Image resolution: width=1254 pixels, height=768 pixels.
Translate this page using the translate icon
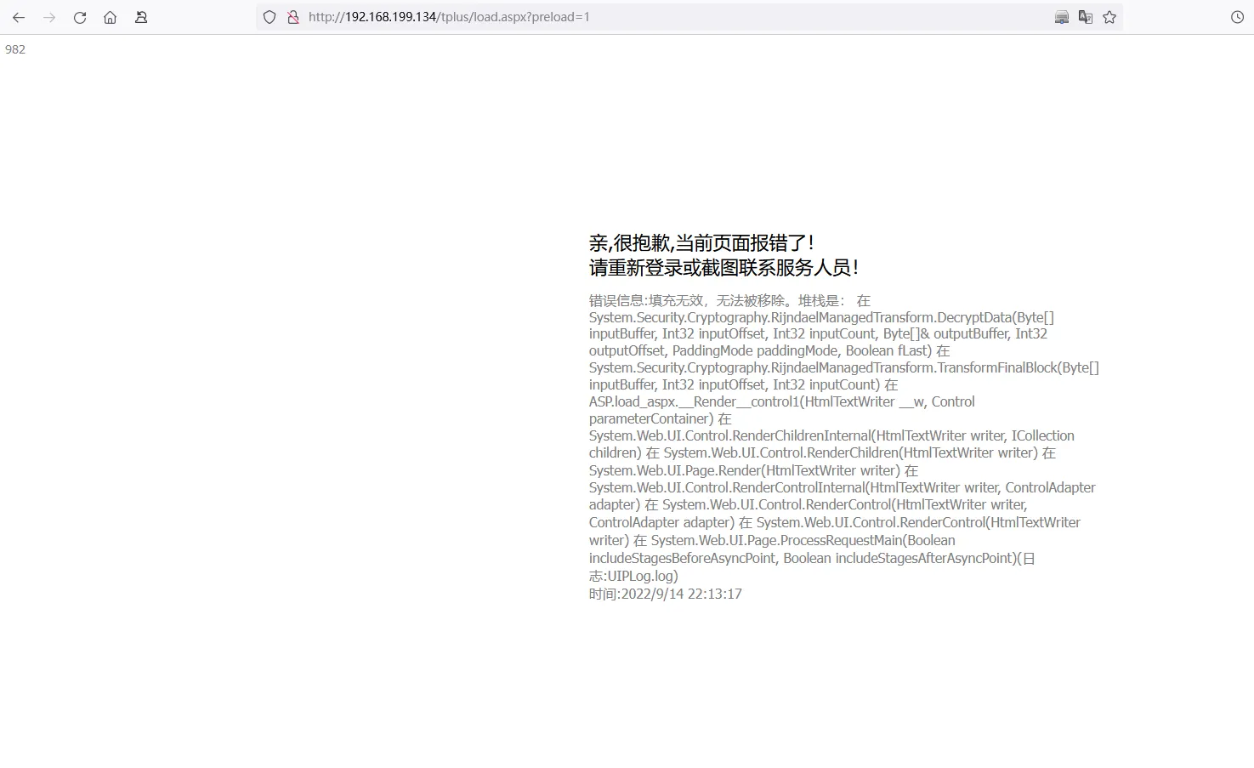point(1085,17)
